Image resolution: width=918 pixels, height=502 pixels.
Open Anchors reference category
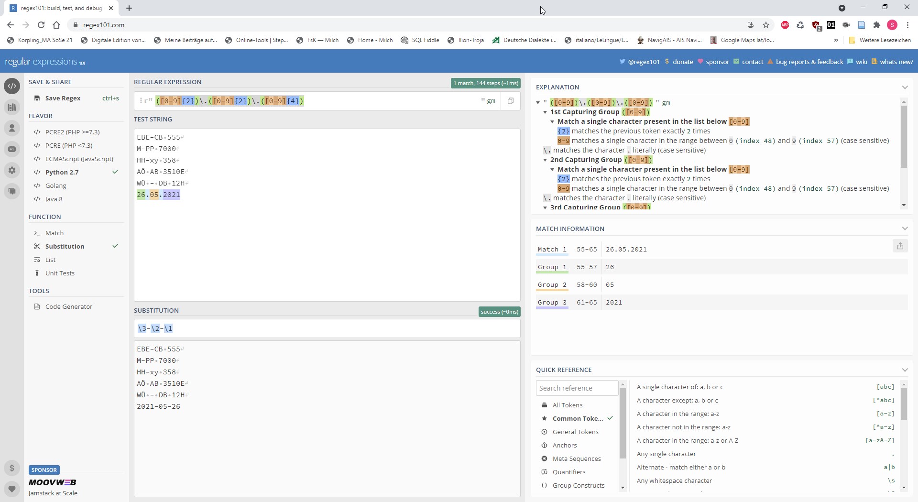point(565,445)
